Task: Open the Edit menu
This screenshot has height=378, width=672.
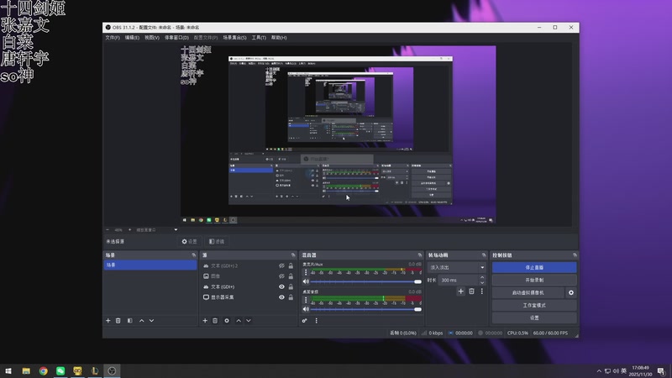Action: point(132,38)
